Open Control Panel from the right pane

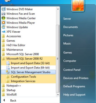tap(72, 70)
